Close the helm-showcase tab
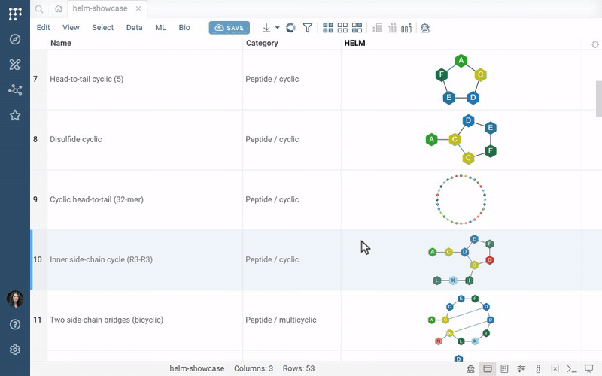The width and height of the screenshot is (602, 376). pos(138,8)
